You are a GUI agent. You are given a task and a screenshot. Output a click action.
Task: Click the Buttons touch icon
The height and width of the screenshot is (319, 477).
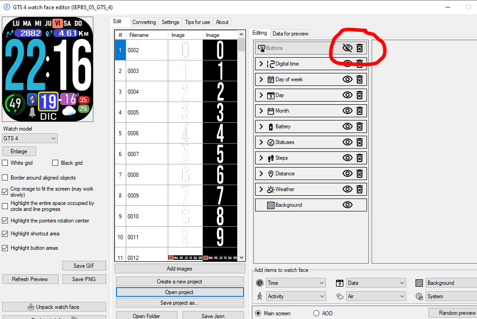(261, 48)
